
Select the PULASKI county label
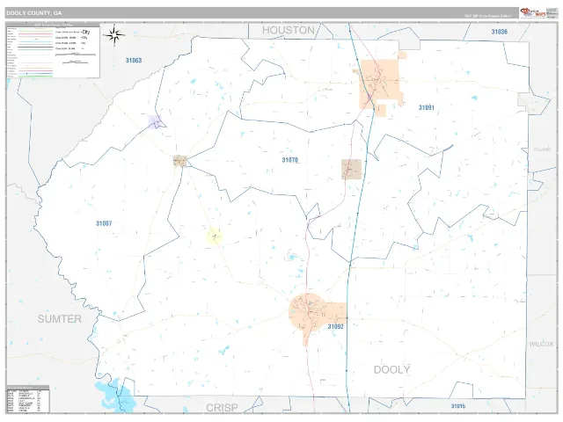[x=542, y=149]
